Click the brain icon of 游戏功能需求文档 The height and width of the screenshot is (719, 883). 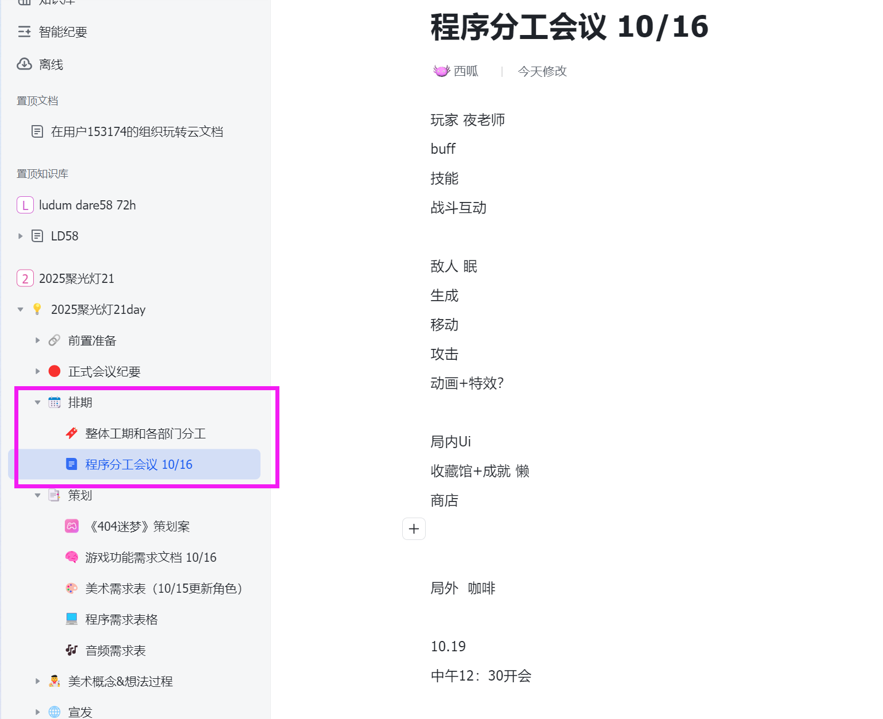[72, 557]
